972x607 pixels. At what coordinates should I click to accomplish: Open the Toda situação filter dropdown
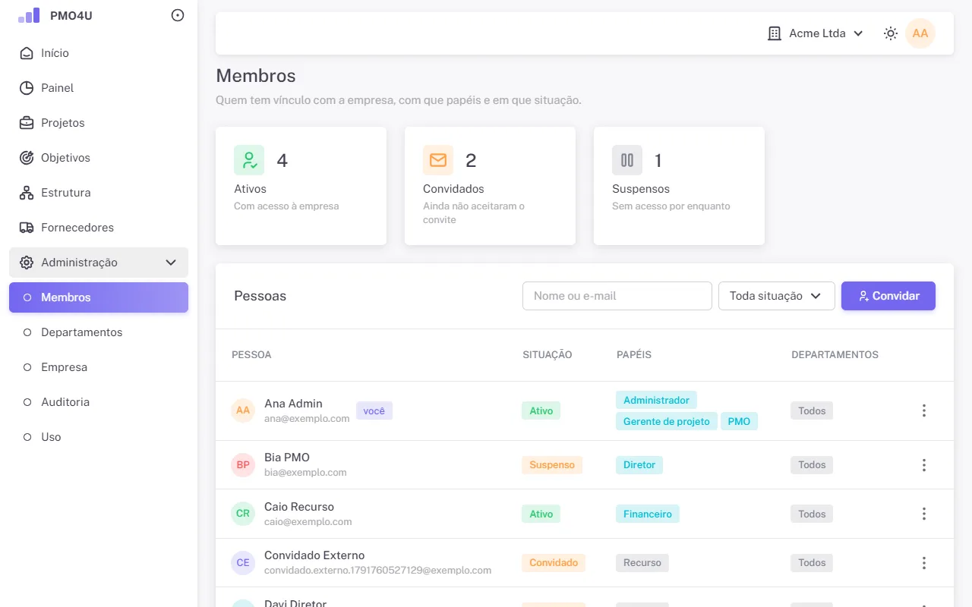click(x=777, y=296)
